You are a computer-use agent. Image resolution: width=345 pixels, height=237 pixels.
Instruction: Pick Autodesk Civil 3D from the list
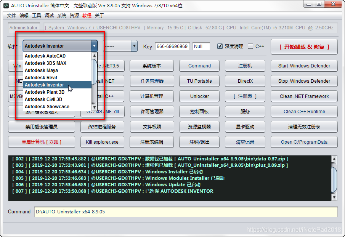pyautogui.click(x=57, y=99)
